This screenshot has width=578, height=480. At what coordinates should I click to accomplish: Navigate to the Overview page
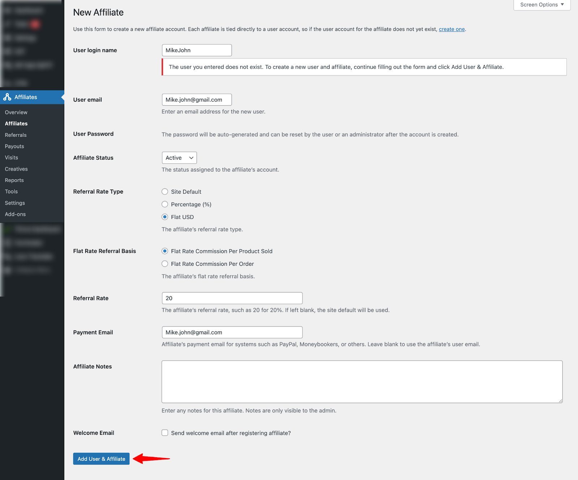(16, 112)
